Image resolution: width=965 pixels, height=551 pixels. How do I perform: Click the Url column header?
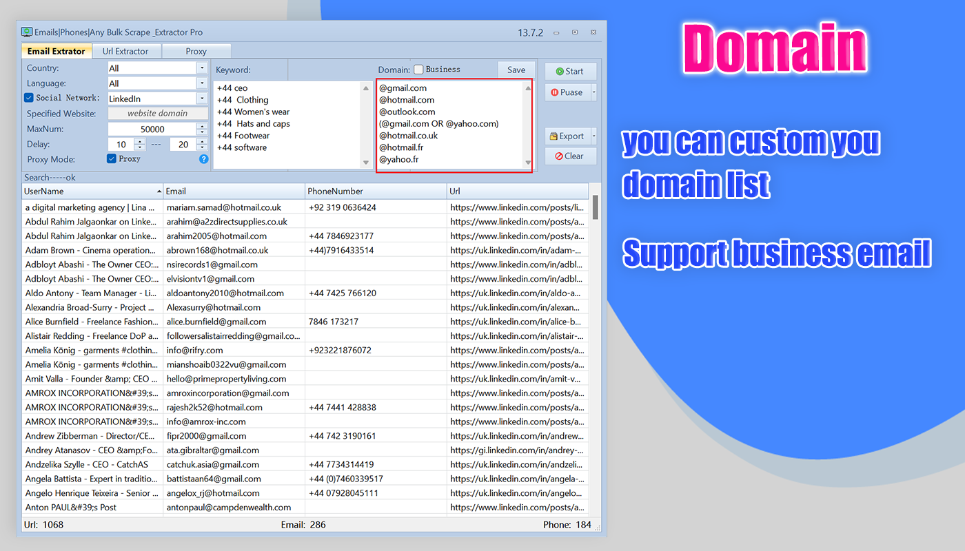coord(518,191)
